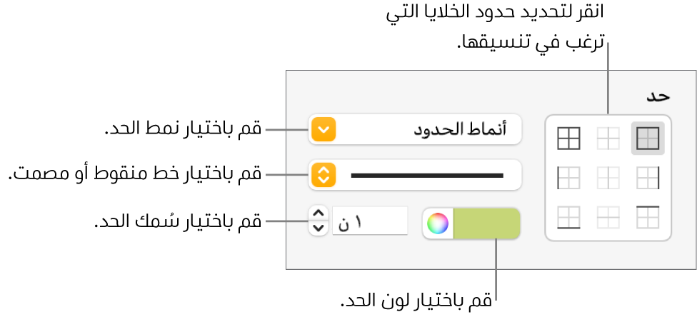The height and width of the screenshot is (317, 697).
Task: Select the top edge border icon
Action: click(x=648, y=216)
